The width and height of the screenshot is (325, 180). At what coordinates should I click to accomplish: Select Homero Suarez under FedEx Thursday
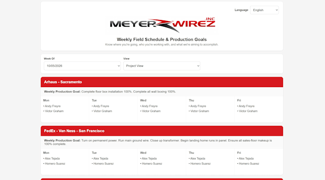point(200,164)
